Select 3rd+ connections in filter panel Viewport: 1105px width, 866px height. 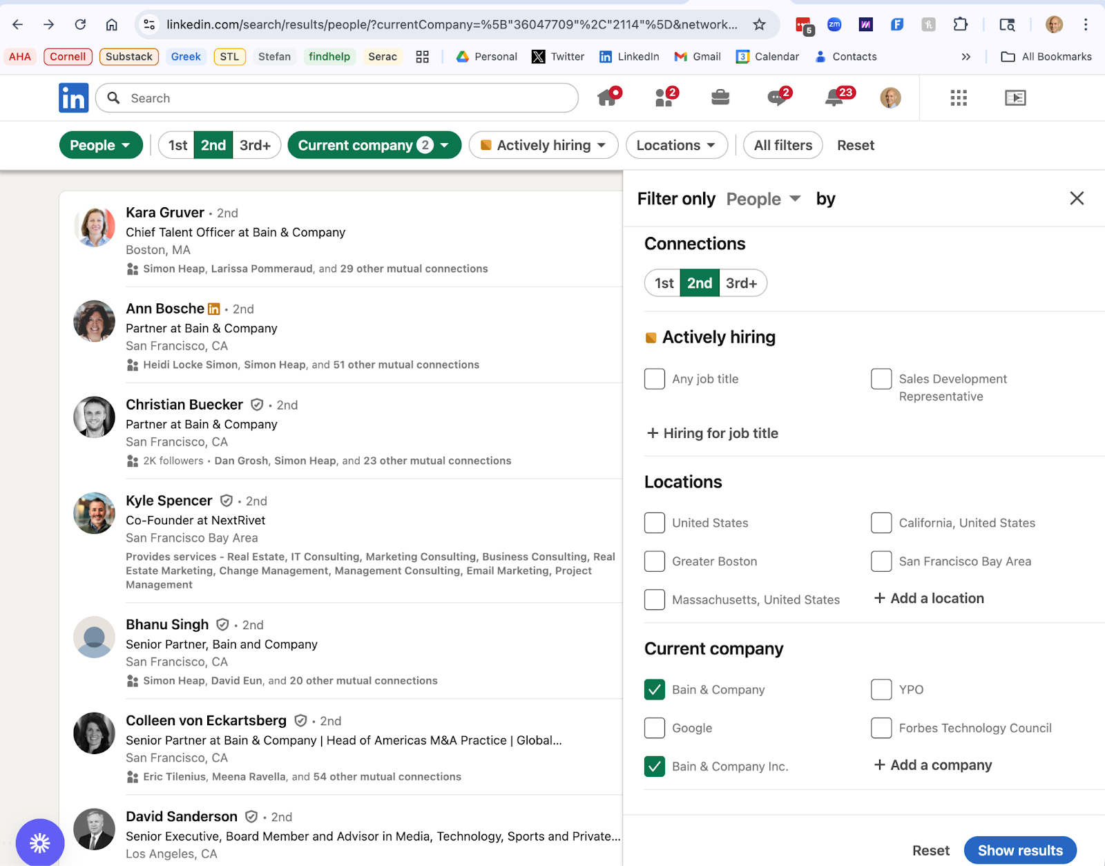[x=742, y=283]
